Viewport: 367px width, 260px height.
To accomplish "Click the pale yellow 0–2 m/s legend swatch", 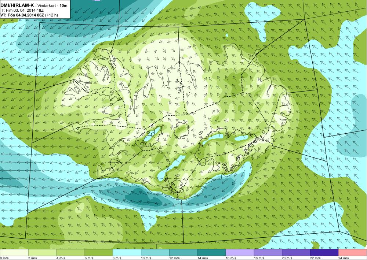I will click(x=14, y=253).
